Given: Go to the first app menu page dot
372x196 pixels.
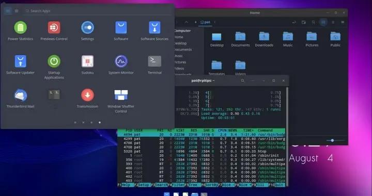Looking at the screenshot, I should coord(75,122).
